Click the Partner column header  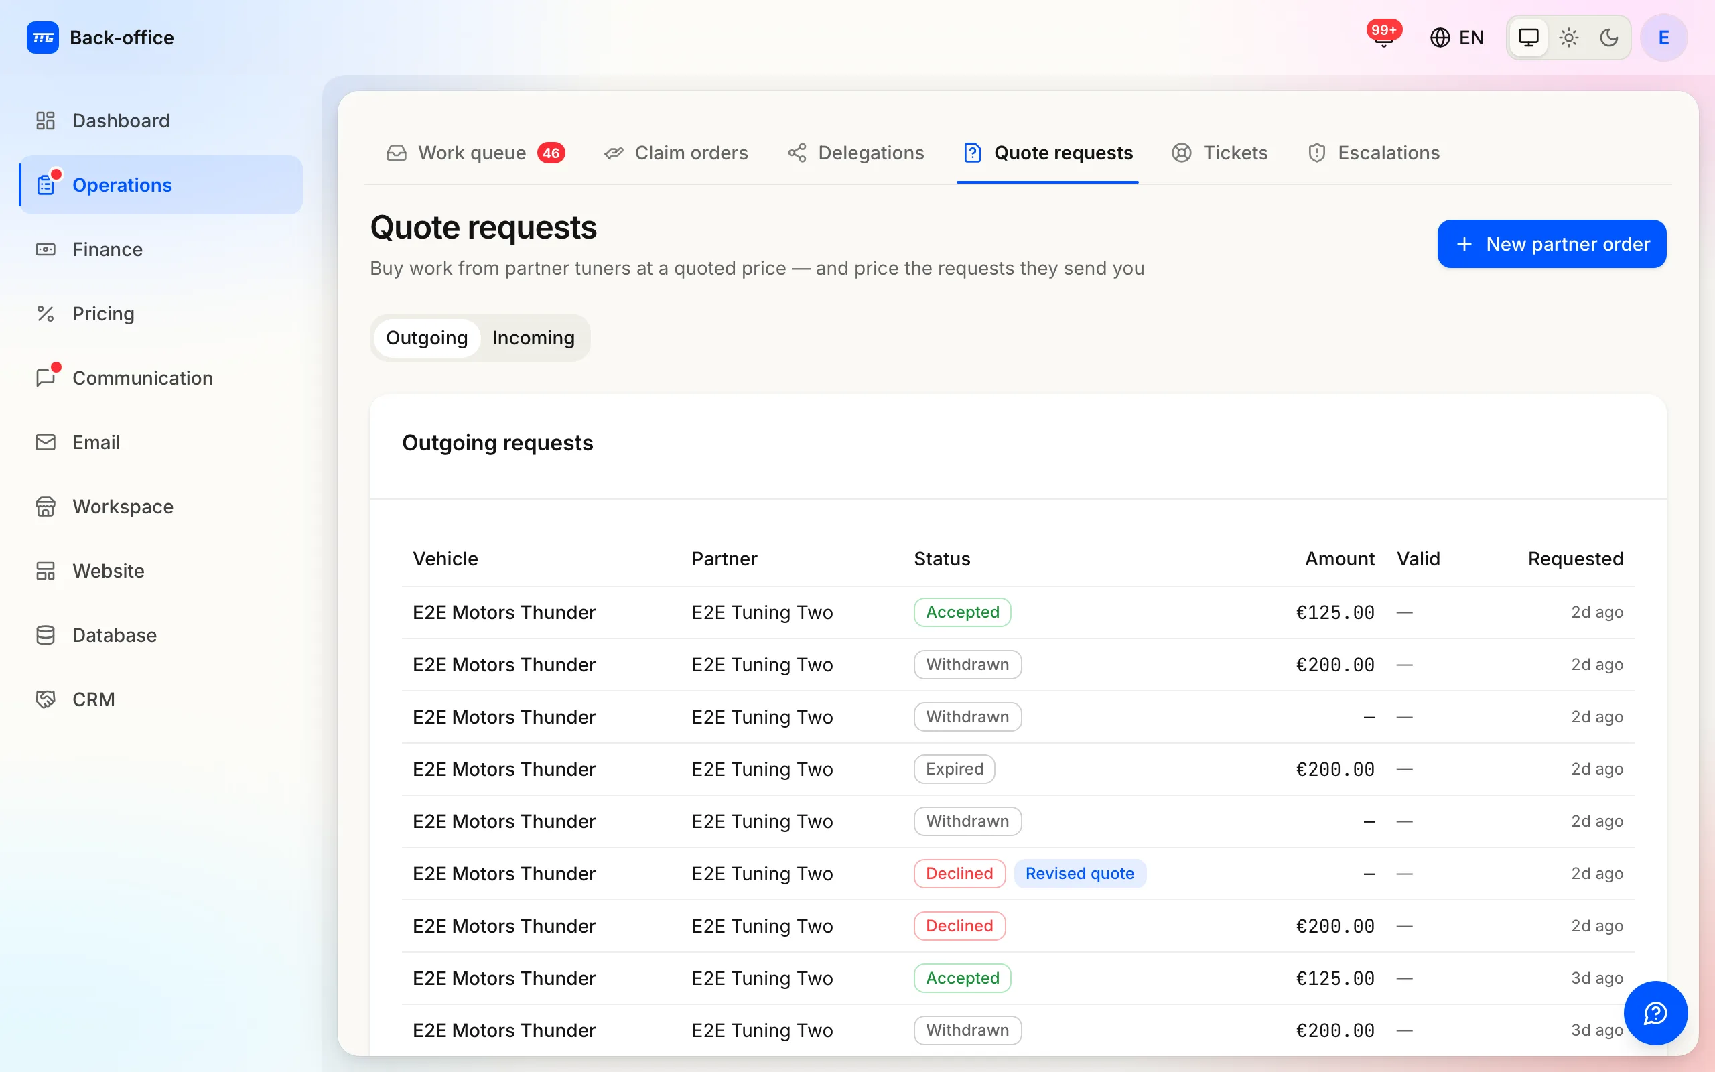724,559
